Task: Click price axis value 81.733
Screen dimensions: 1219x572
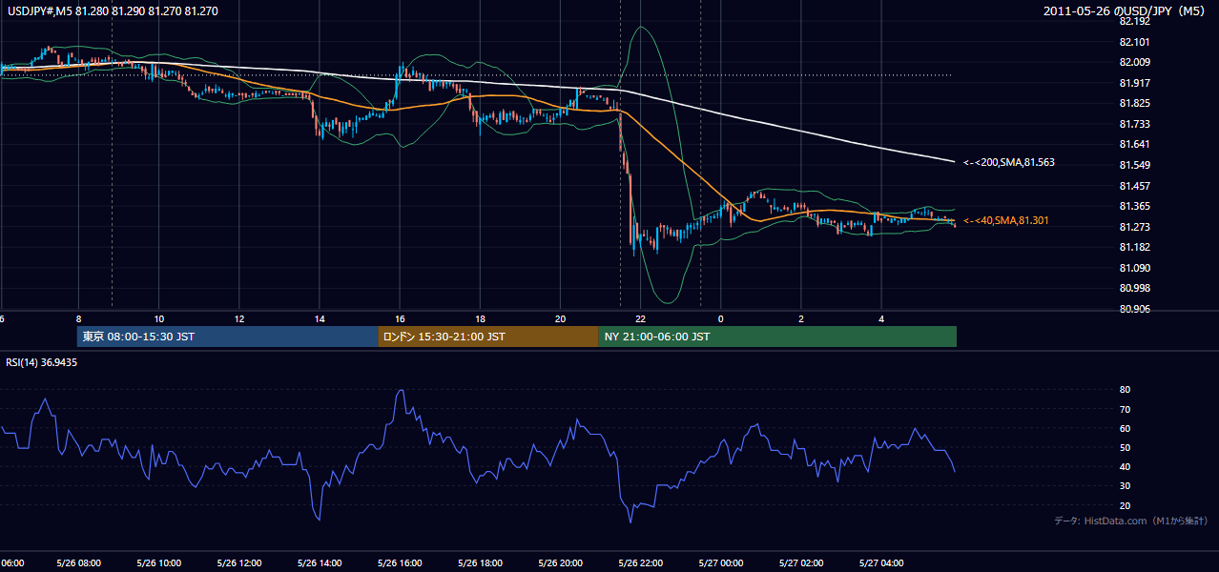Action: point(1134,124)
